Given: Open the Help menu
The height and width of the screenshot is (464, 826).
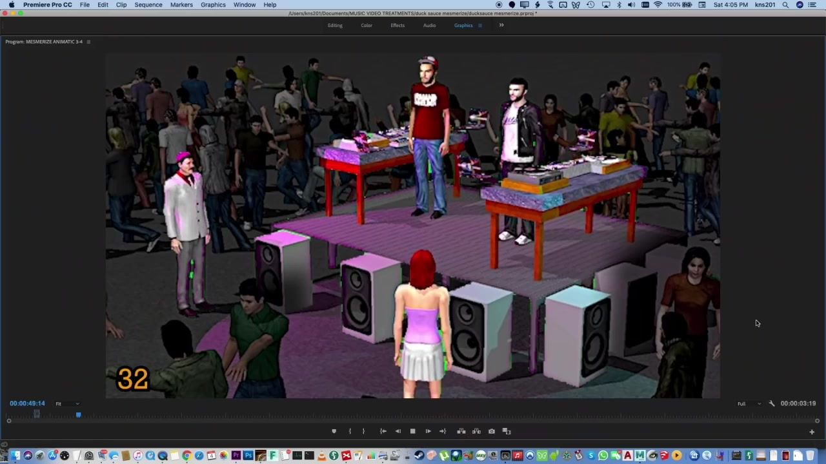Looking at the screenshot, I should [270, 5].
